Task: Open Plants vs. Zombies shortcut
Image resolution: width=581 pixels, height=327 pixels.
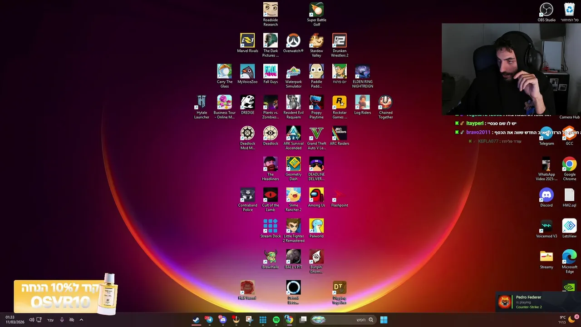Action: 270,107
